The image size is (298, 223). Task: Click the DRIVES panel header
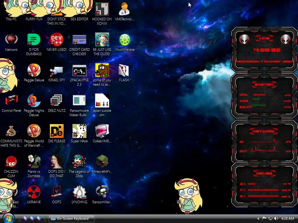[264, 173]
